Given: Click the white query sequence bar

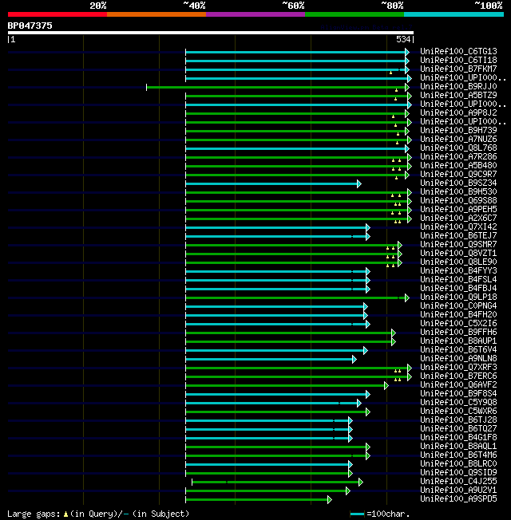Looking at the screenshot, I should pos(211,33).
